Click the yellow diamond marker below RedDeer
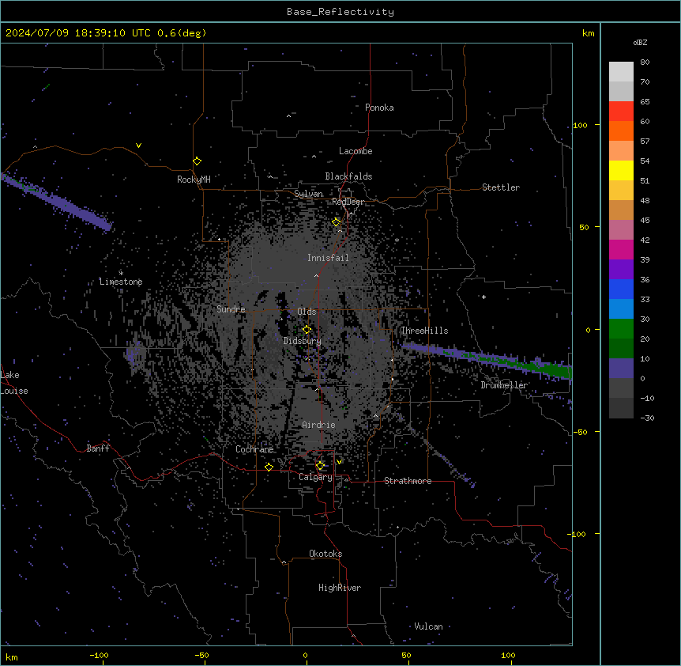 [337, 222]
